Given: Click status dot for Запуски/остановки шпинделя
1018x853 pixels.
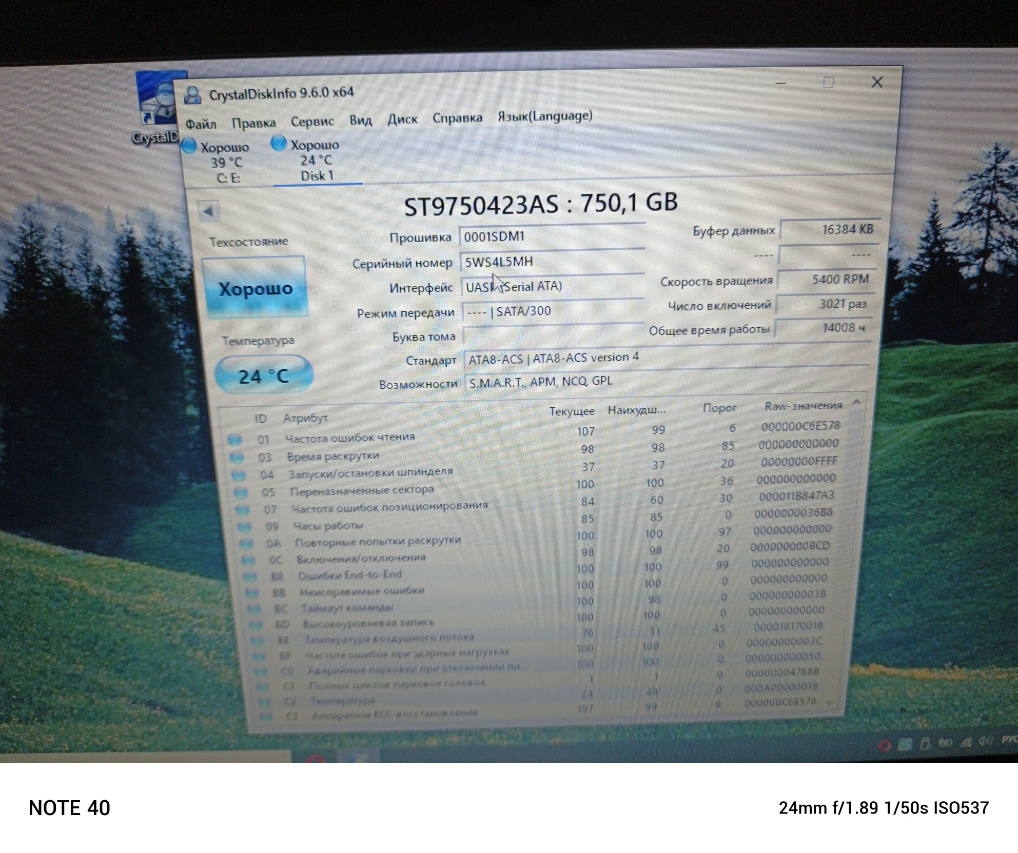Looking at the screenshot, I should [x=239, y=475].
